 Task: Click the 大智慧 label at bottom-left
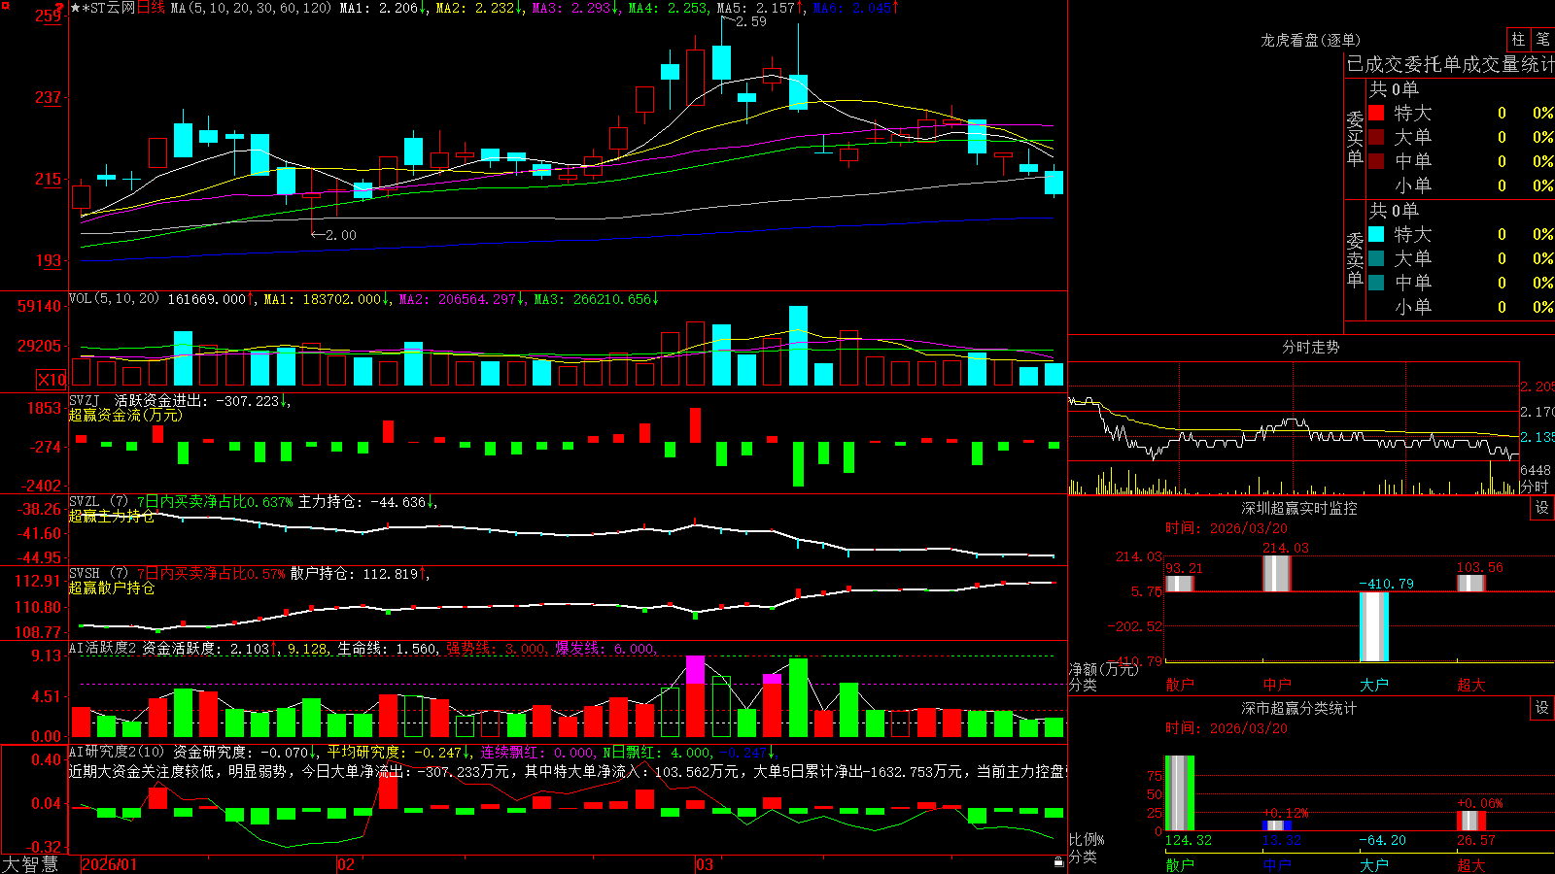[30, 864]
